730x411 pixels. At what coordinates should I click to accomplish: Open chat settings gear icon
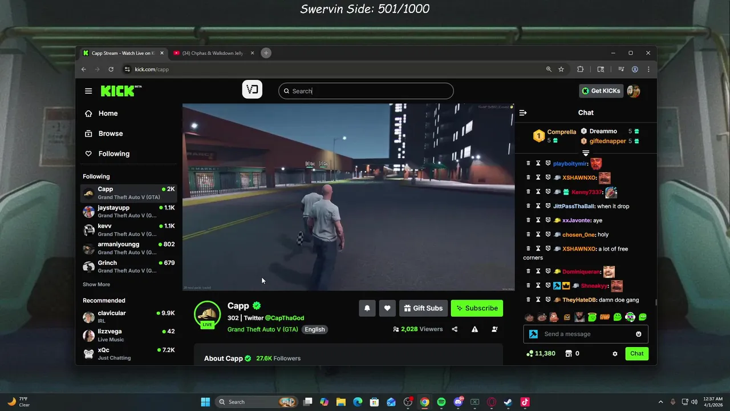pyautogui.click(x=615, y=353)
